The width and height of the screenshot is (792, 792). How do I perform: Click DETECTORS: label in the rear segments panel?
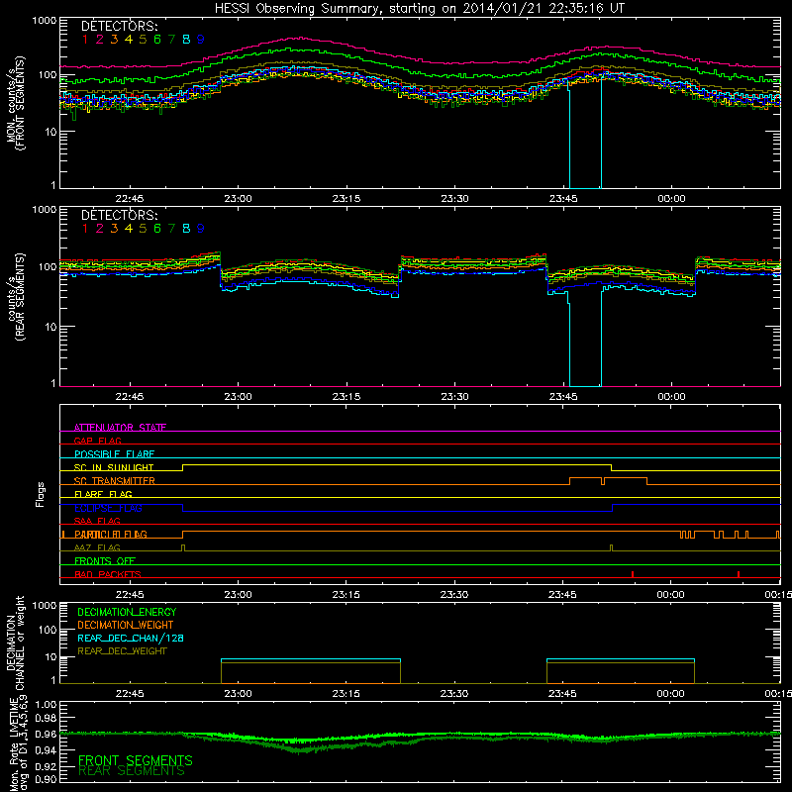(120, 215)
